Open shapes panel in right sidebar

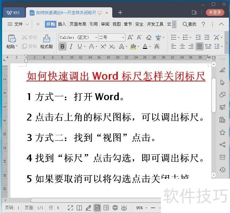[x=222, y=95]
